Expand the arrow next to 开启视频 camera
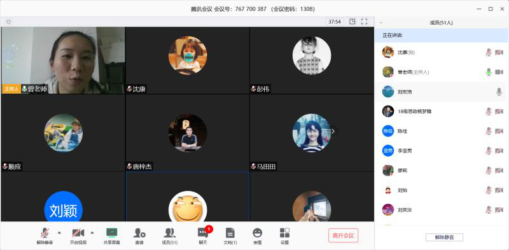 pos(92,232)
